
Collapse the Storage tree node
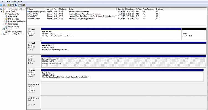click(x=1, y=29)
